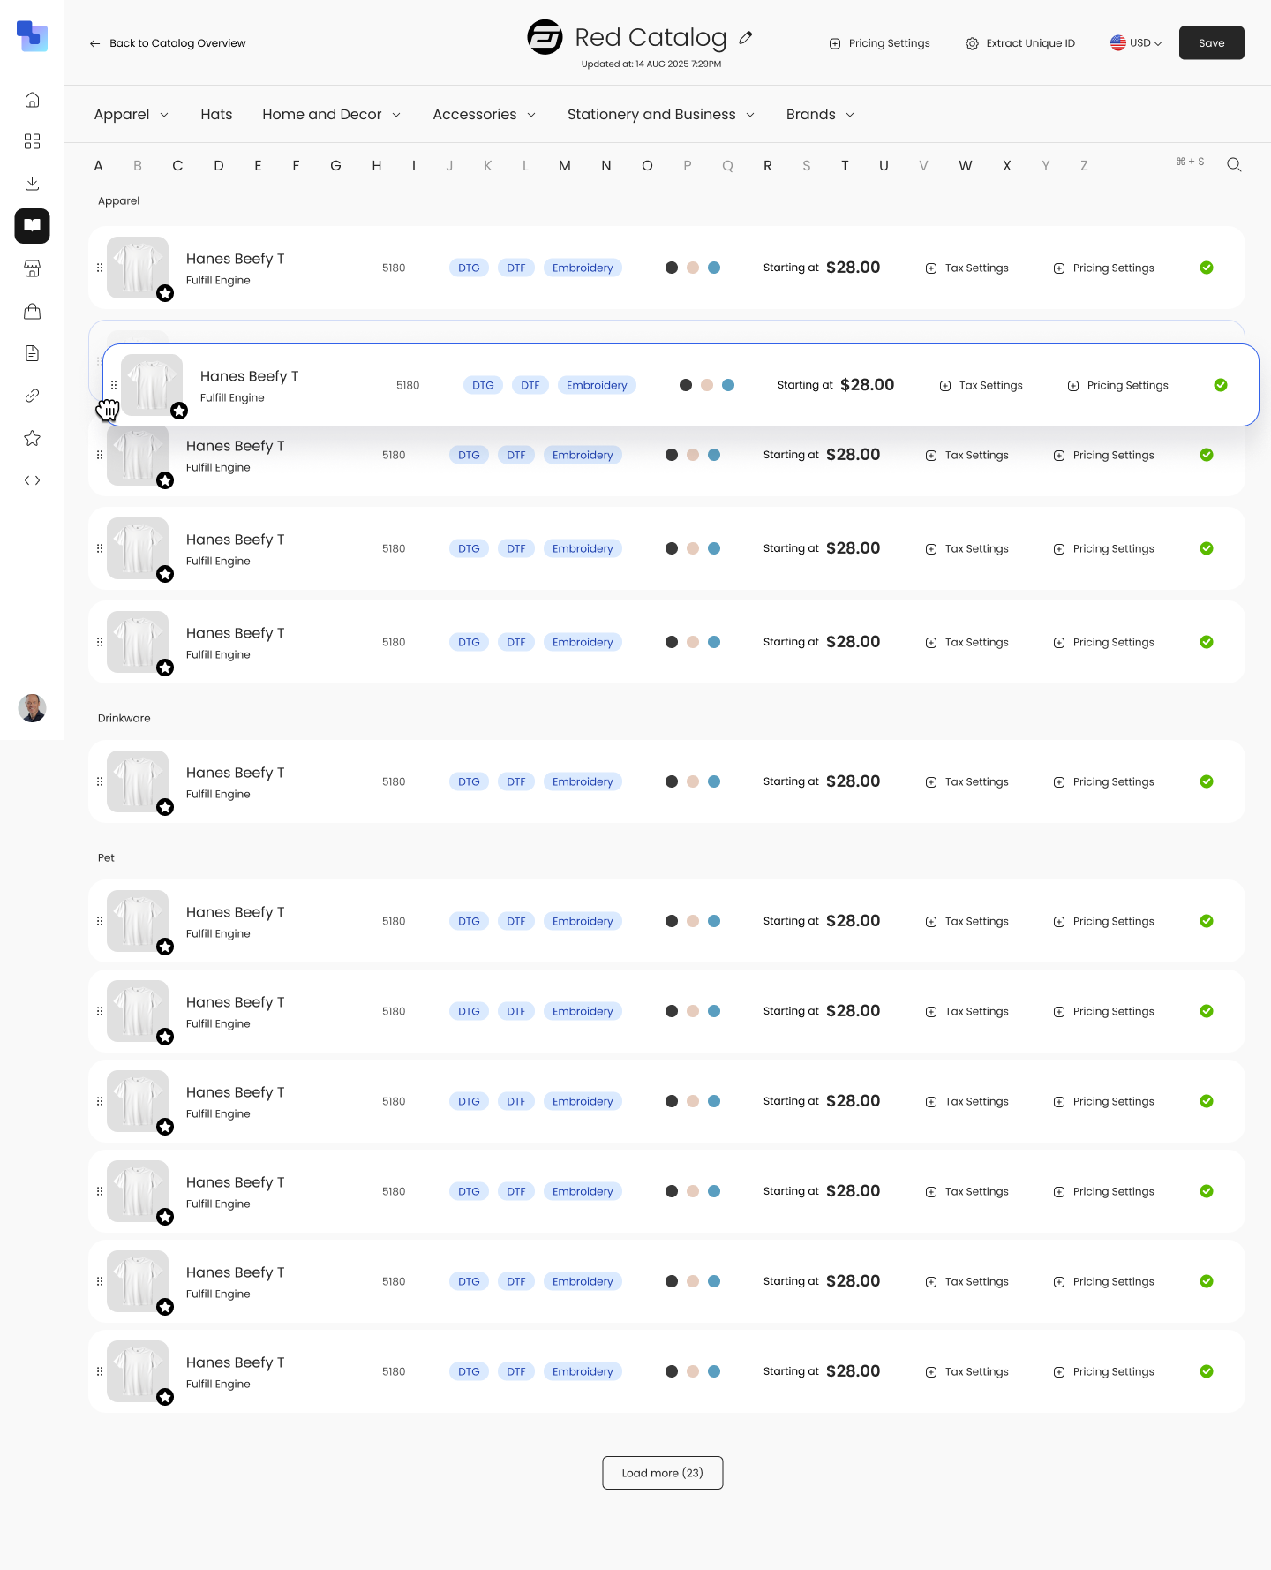Toggle the green check on first Pet product row
This screenshot has width=1271, height=1570.
point(1207,921)
